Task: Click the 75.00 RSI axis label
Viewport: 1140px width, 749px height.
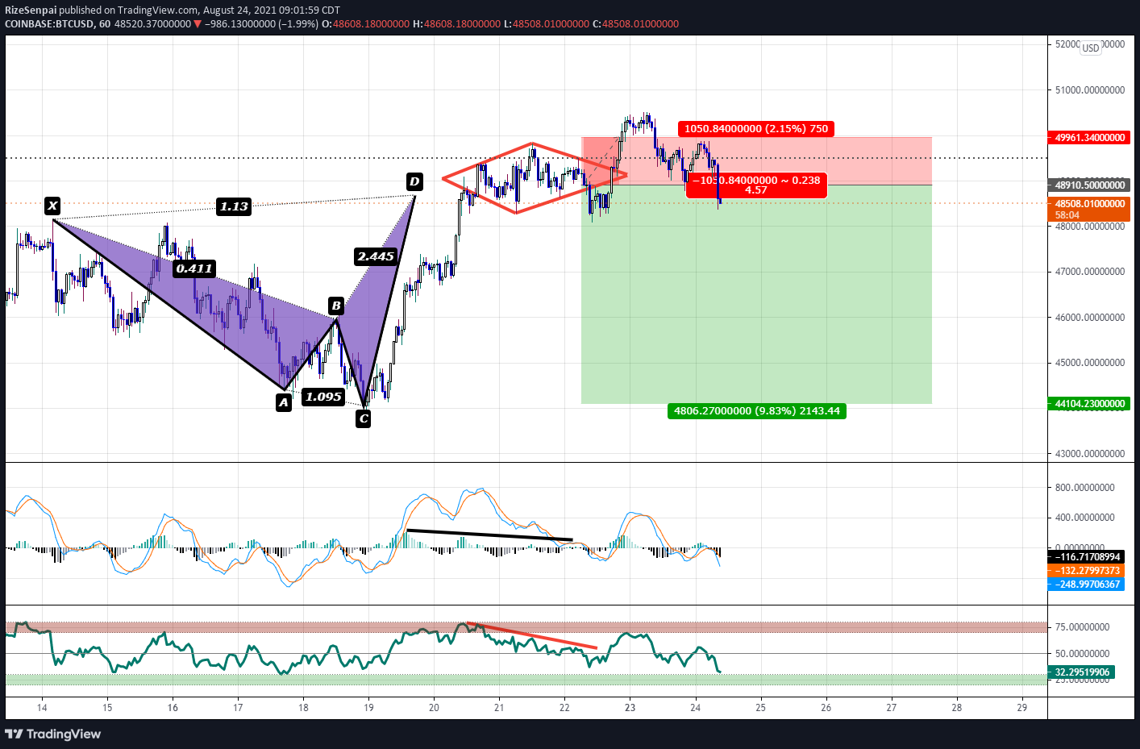Action: click(1082, 626)
